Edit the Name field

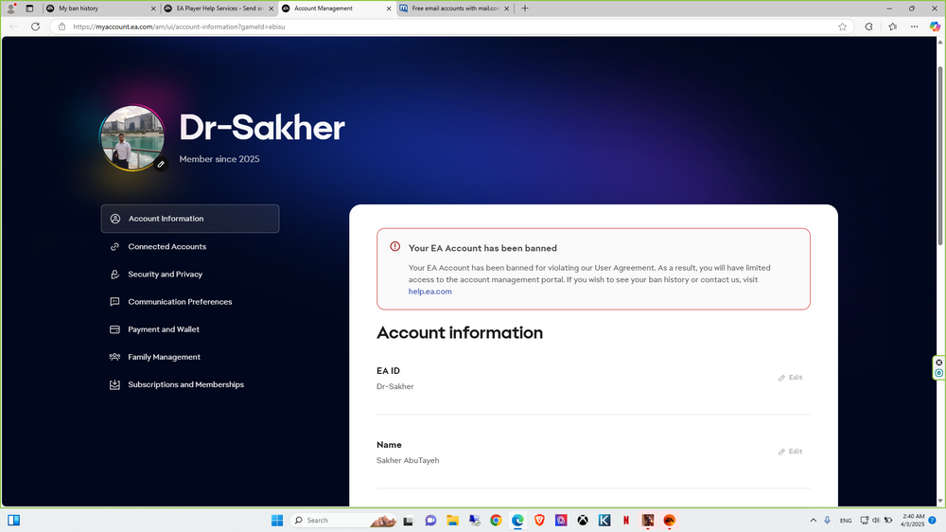(x=790, y=452)
